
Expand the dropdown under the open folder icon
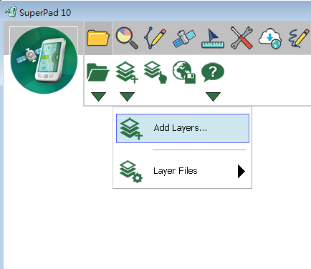(x=98, y=97)
